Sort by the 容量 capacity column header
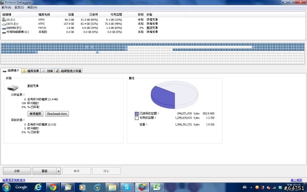 click(x=66, y=14)
